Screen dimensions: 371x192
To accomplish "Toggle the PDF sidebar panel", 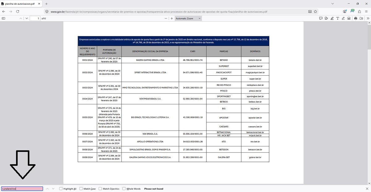I will [x=3, y=19].
